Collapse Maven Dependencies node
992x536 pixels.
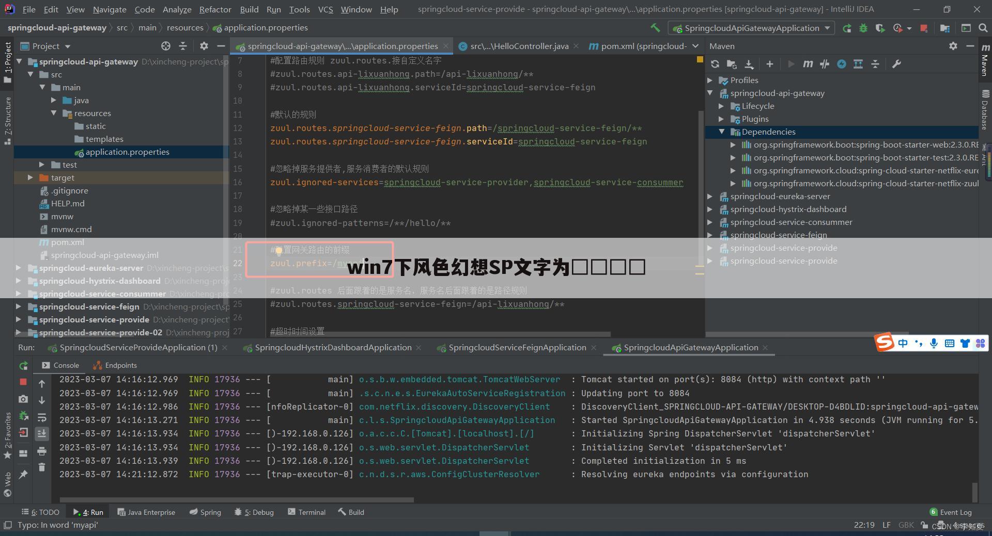point(721,132)
